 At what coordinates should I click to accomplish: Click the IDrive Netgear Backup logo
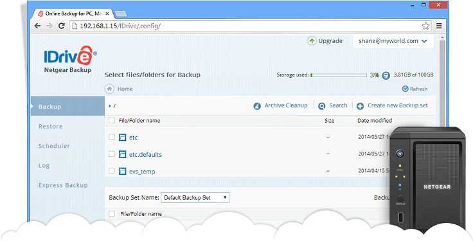click(x=70, y=59)
